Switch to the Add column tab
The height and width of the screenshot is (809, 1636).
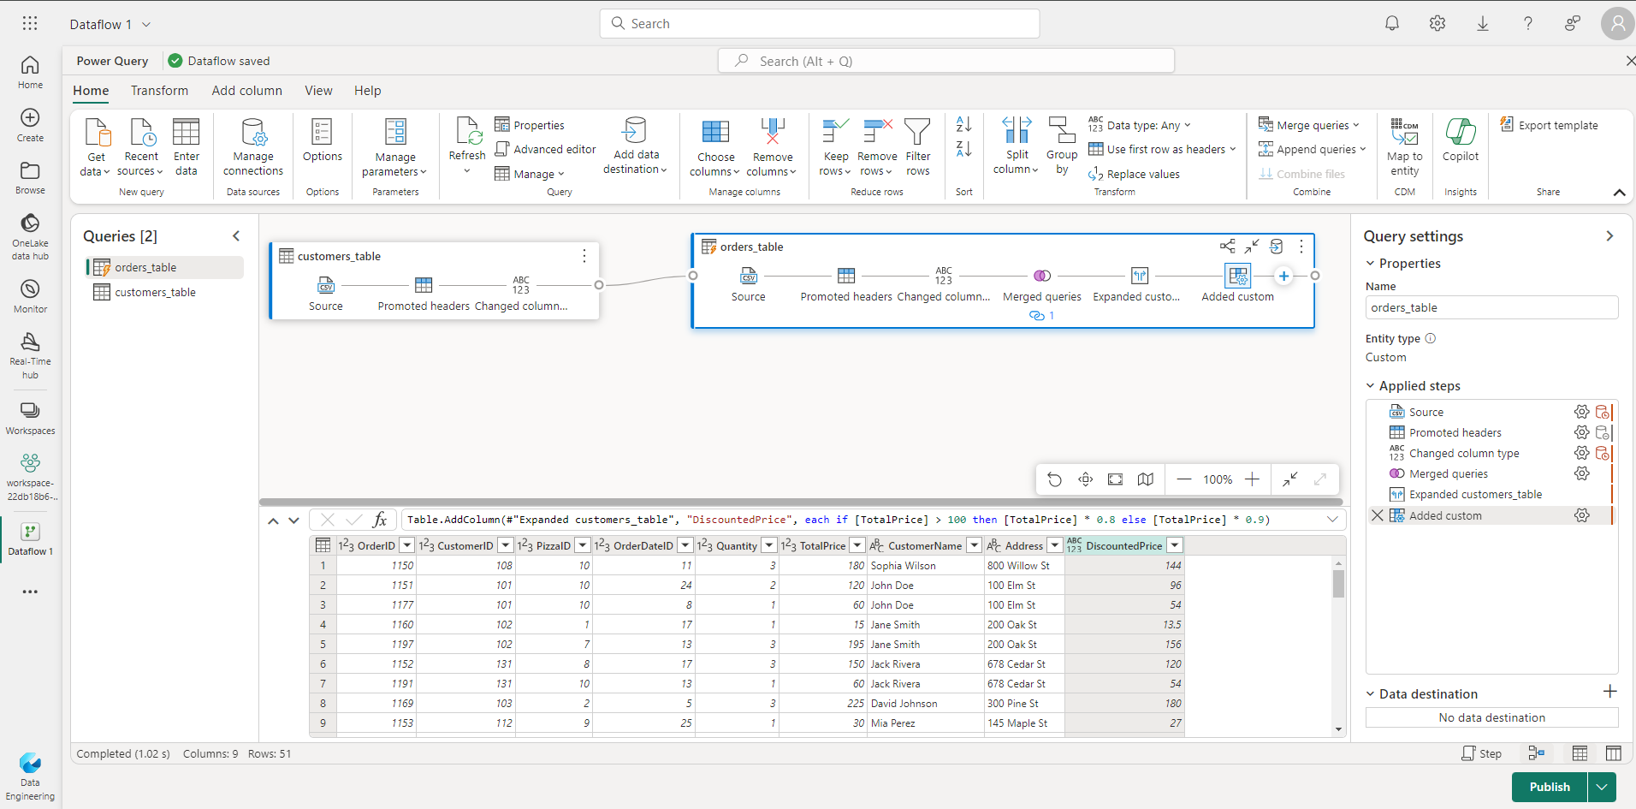click(x=246, y=91)
